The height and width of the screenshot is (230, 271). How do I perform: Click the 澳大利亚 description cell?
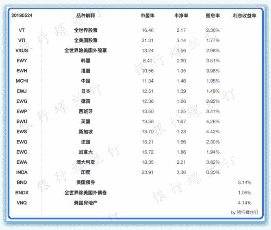[x=86, y=162]
